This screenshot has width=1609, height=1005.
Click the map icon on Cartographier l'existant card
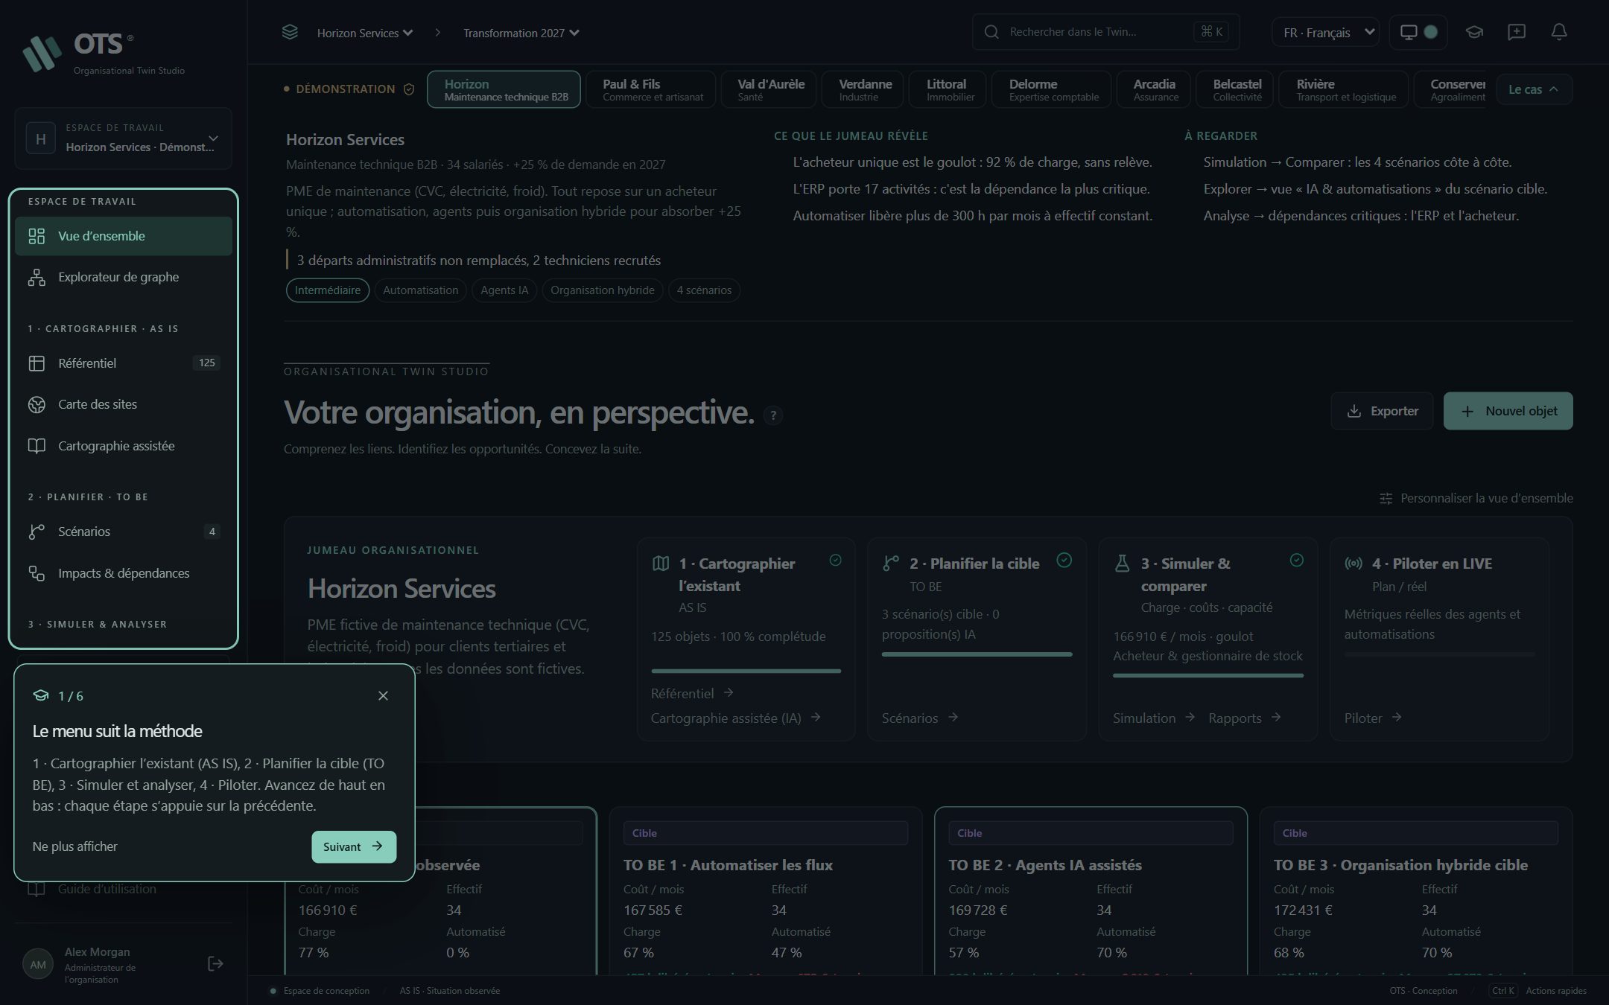(661, 564)
